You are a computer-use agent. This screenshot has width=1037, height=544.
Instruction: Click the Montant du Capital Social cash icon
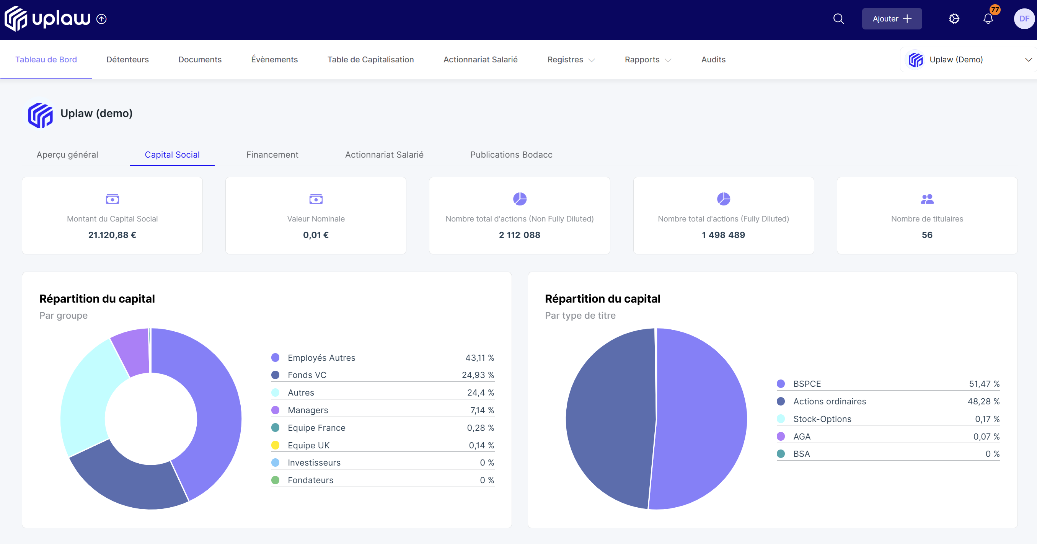coord(113,199)
